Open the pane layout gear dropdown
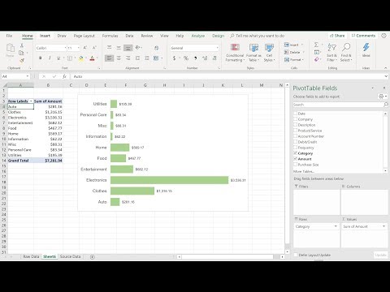 click(383, 97)
